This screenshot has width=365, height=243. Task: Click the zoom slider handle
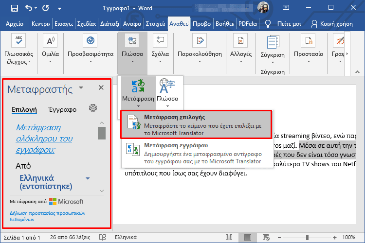(x=307, y=238)
